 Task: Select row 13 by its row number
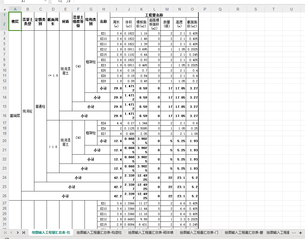pos(4,88)
